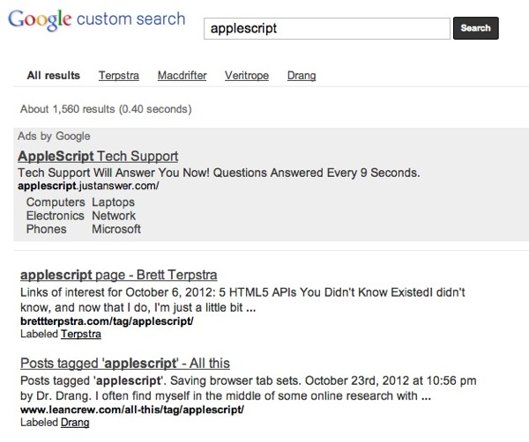Open the Network ad sitelink
This screenshot has height=442, width=529.
point(114,216)
